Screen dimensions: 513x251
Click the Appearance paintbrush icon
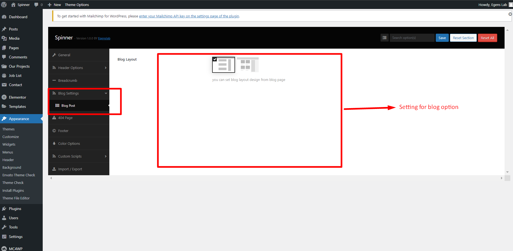tap(4, 119)
